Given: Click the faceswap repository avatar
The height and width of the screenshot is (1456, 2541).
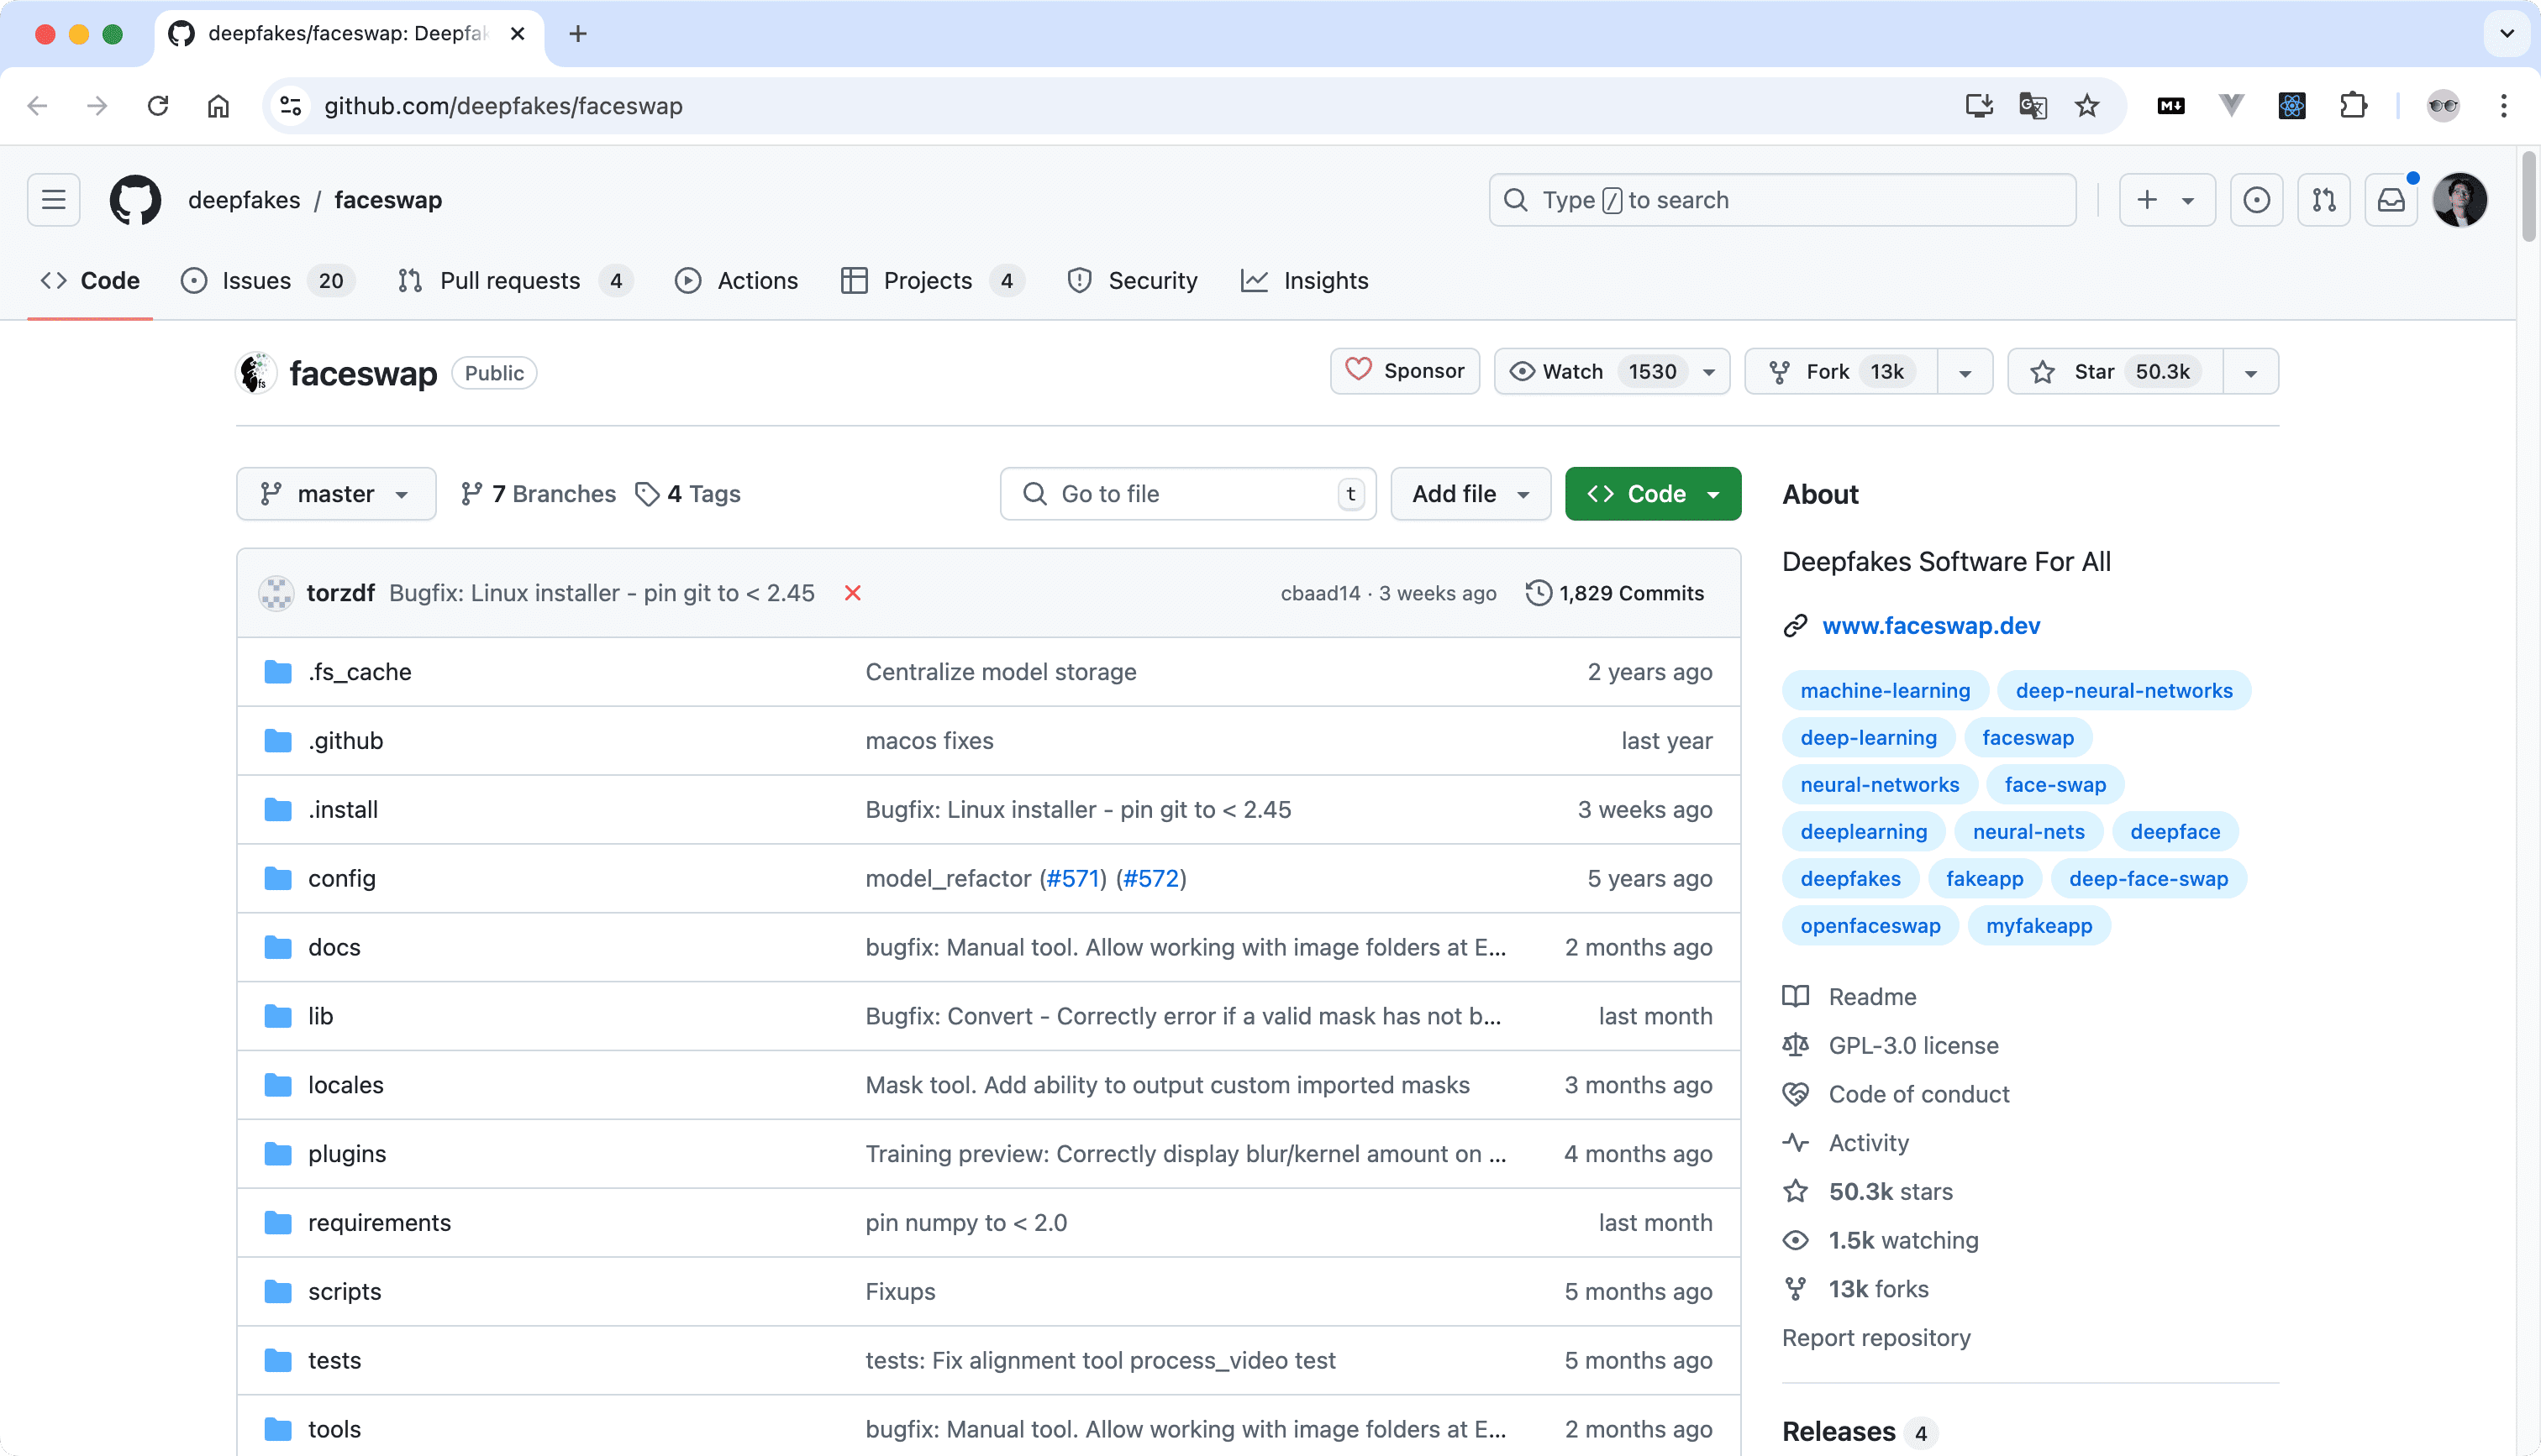Looking at the screenshot, I should (255, 372).
